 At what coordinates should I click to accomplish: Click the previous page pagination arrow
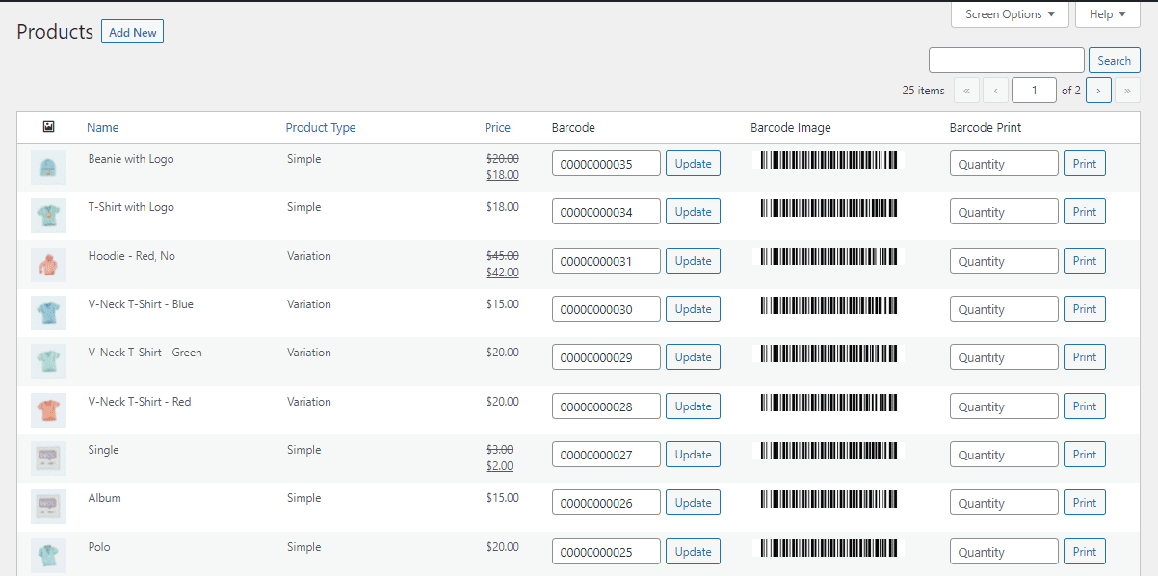coord(995,90)
